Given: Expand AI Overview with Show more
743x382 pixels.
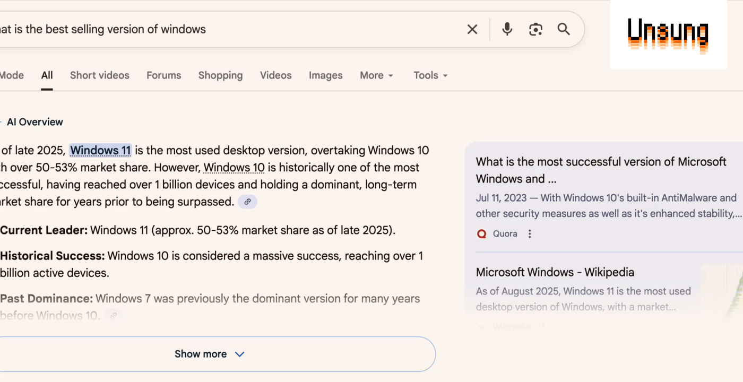Looking at the screenshot, I should [x=210, y=354].
